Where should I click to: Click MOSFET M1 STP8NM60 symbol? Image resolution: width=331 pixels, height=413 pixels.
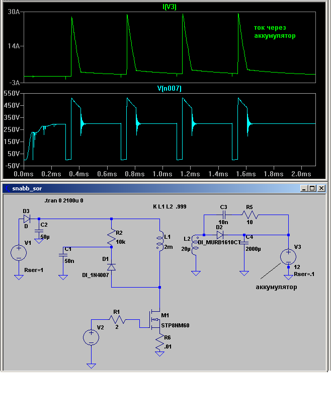click(154, 320)
